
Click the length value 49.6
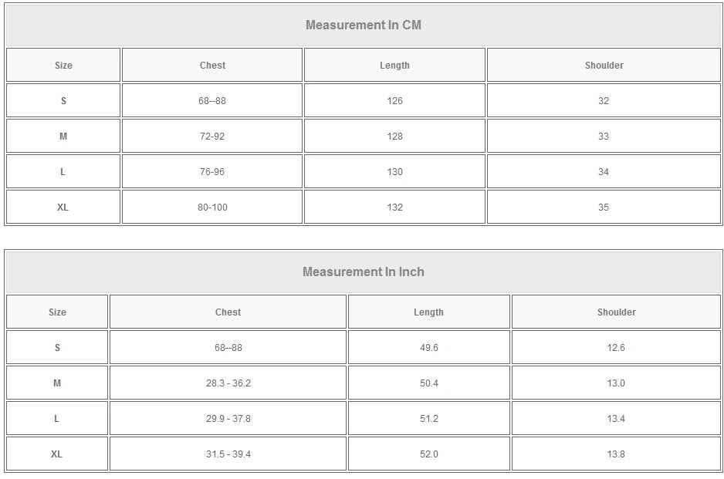coord(428,348)
